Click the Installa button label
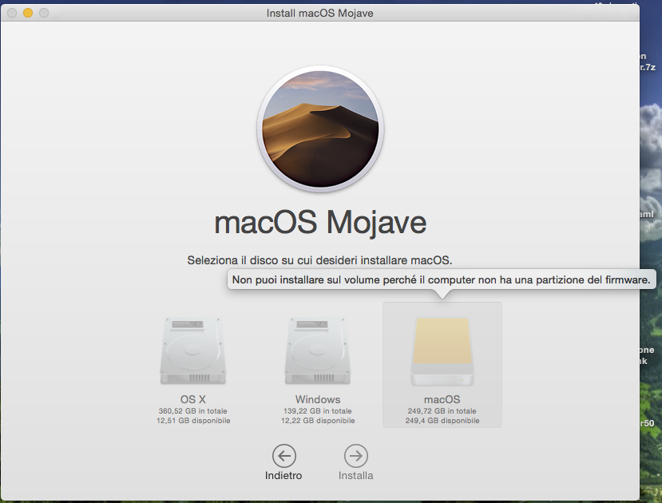Viewport: 662px width, 503px height. click(x=356, y=476)
